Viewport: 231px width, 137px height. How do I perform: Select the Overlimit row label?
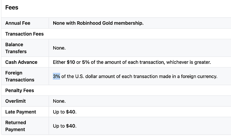pyautogui.click(x=15, y=101)
